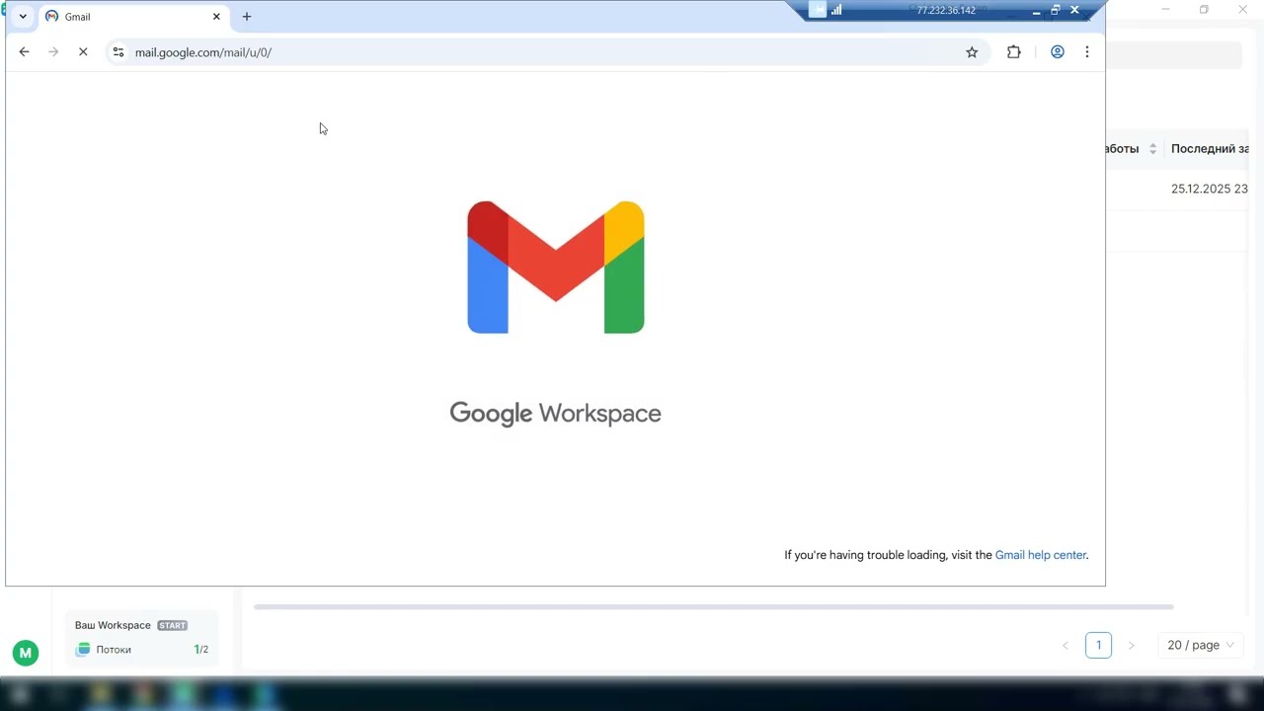This screenshot has height=711, width=1264.
Task: Click the 1/2 Потоки usage counter
Action: pyautogui.click(x=201, y=650)
